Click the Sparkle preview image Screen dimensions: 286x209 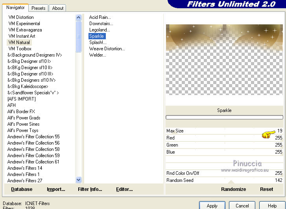pos(224,60)
